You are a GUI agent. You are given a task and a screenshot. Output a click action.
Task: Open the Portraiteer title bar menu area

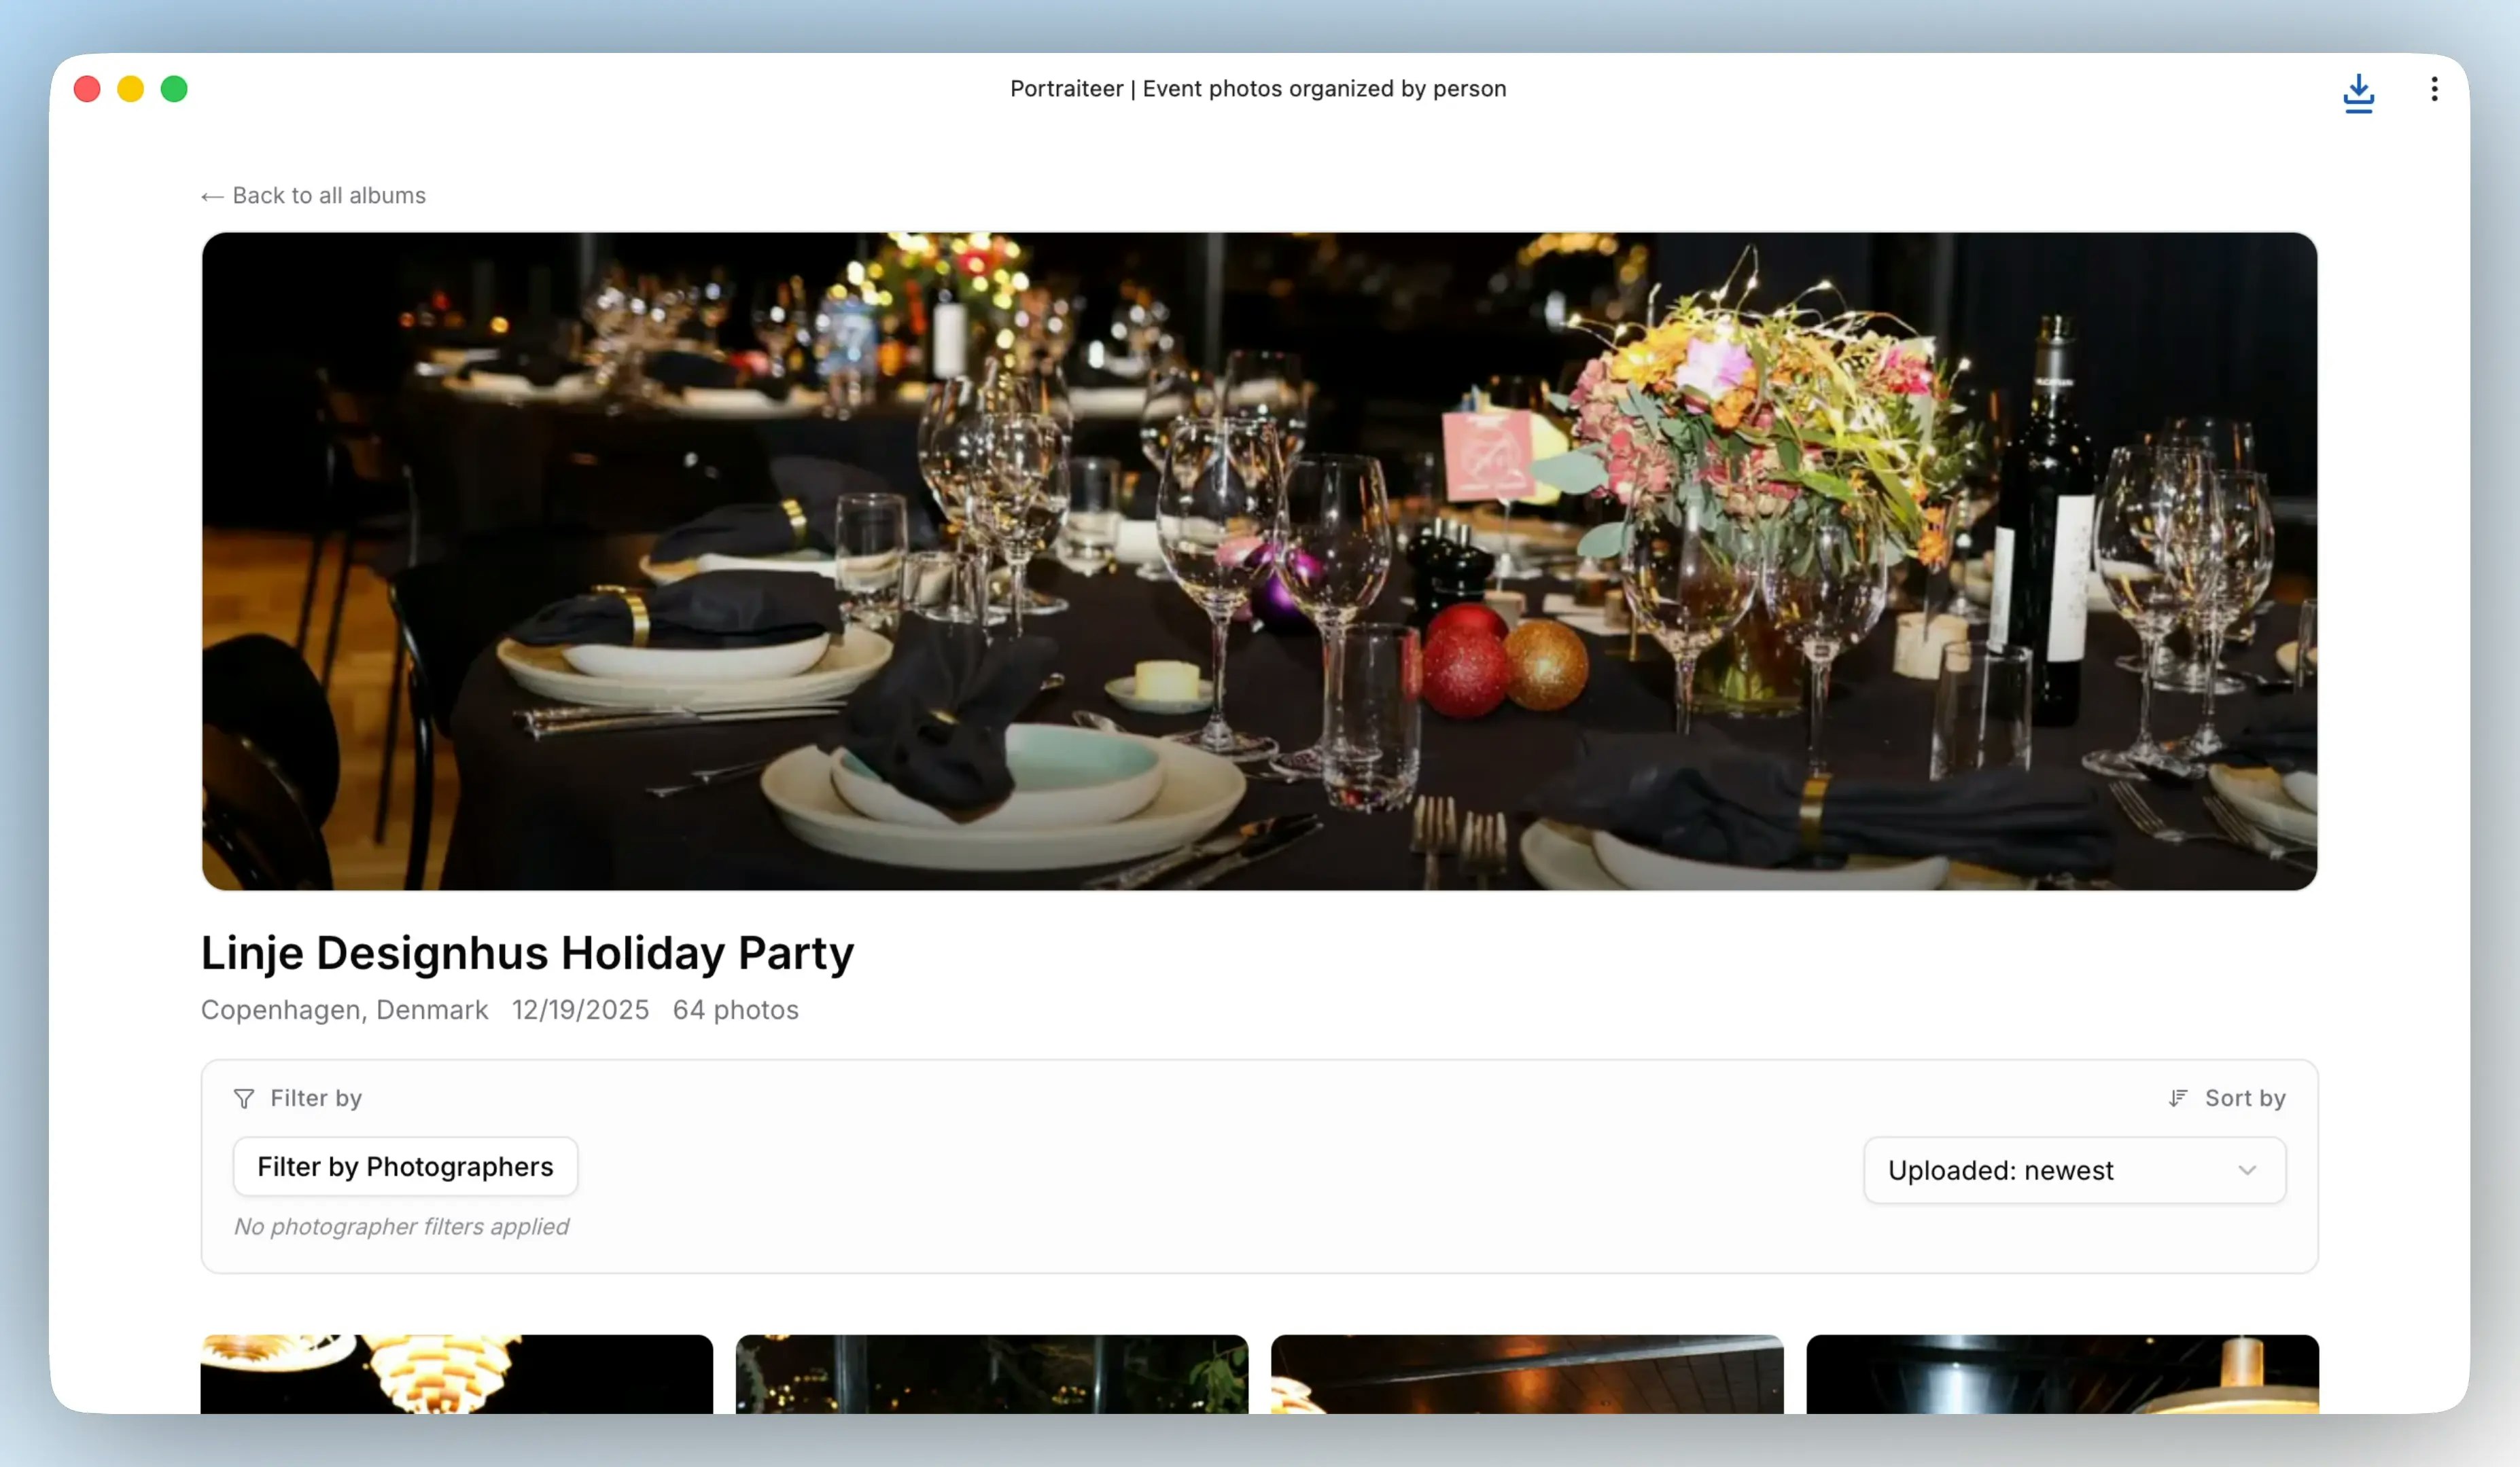coord(1258,89)
